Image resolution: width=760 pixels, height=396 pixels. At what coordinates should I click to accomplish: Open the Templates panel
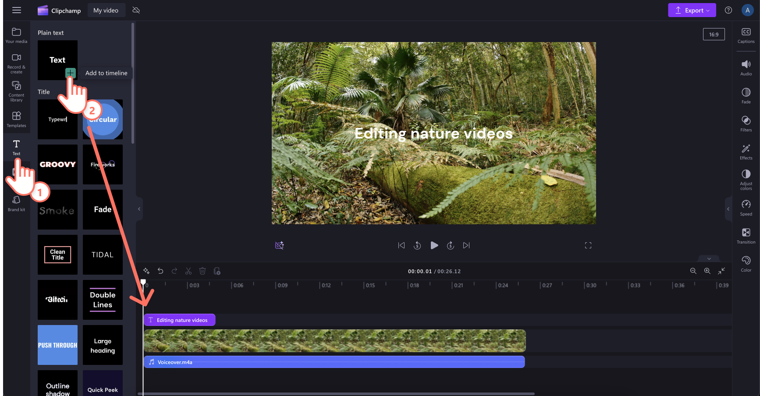pyautogui.click(x=16, y=119)
